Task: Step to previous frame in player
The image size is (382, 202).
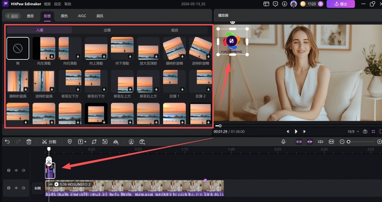Action: [x=288, y=132]
